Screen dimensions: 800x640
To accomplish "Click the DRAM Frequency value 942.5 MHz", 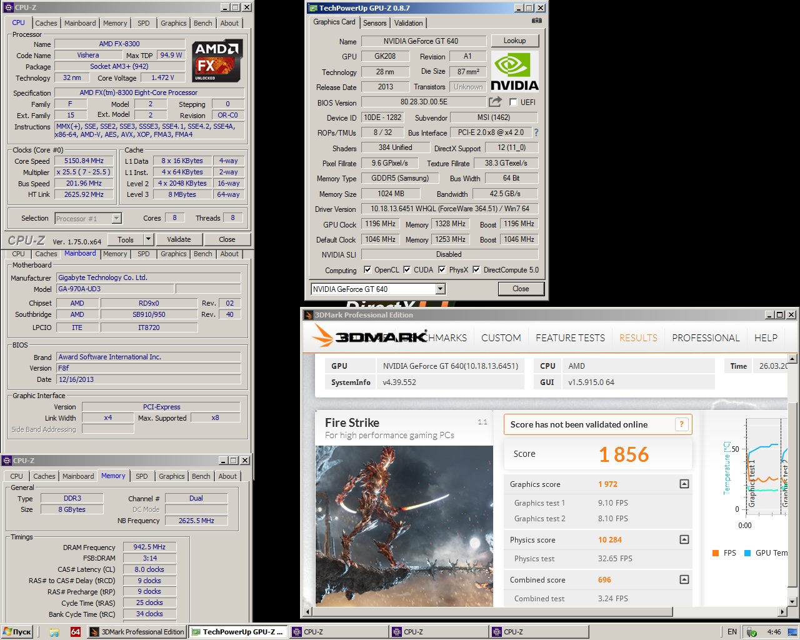I will tap(149, 547).
